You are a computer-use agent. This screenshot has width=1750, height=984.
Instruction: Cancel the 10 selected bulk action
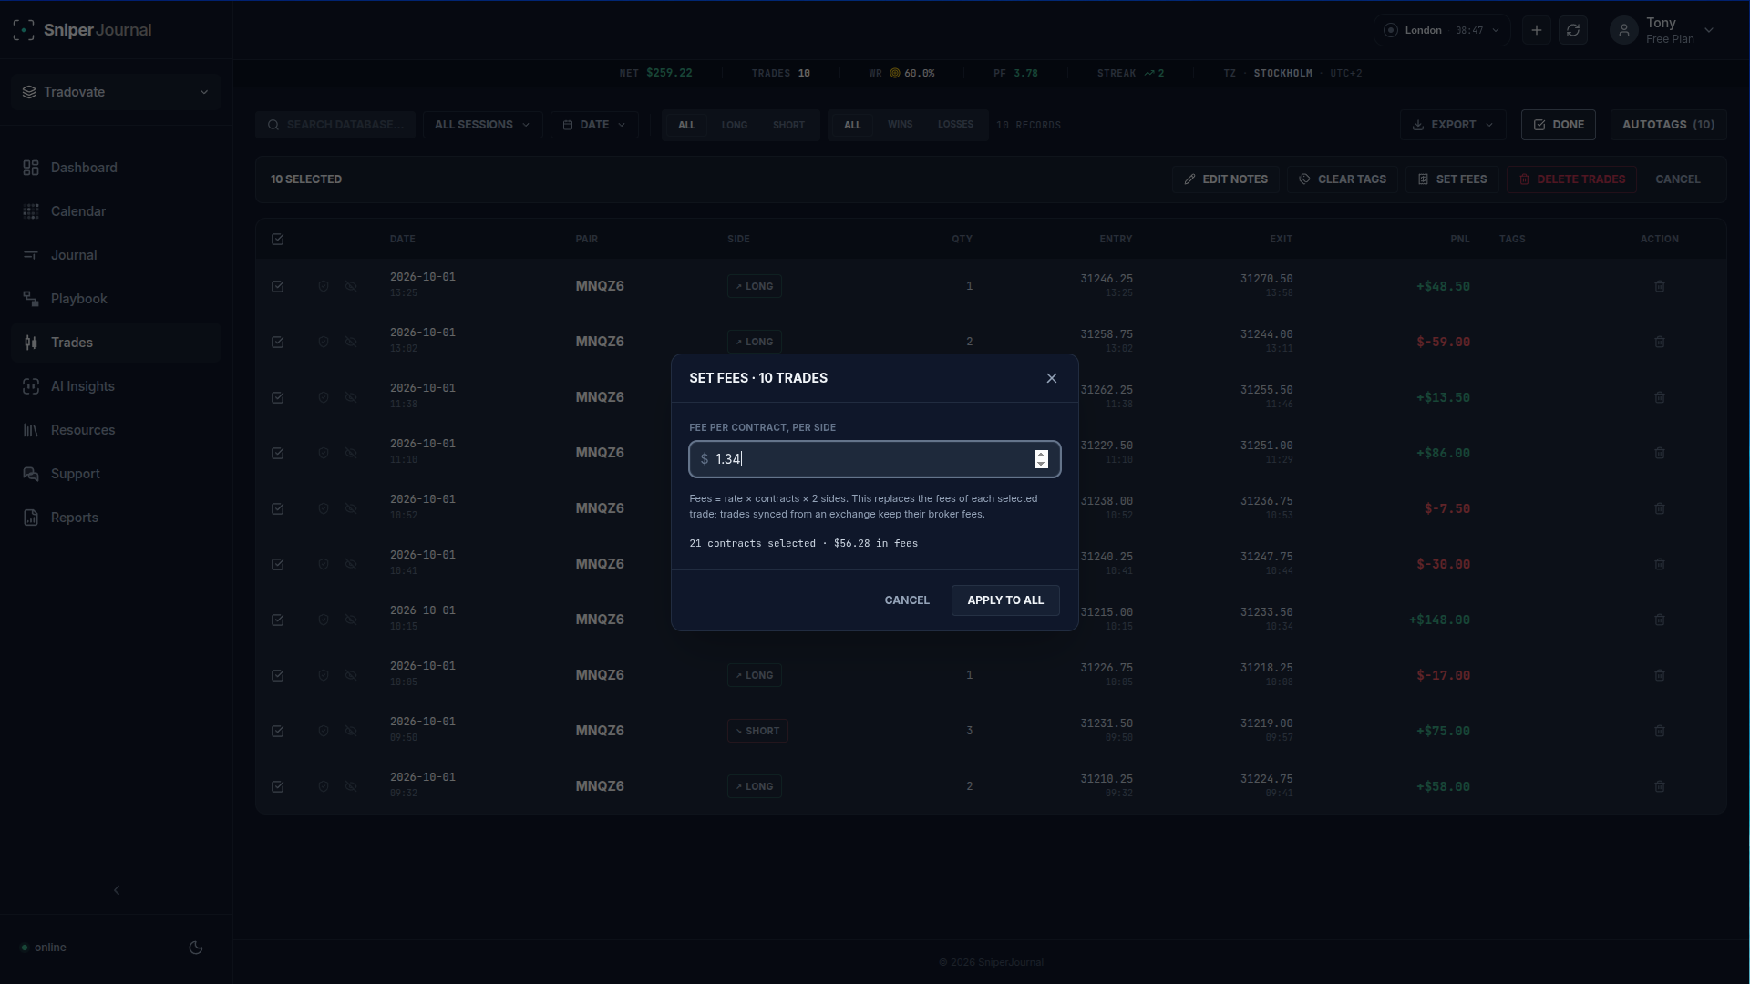point(1677,179)
